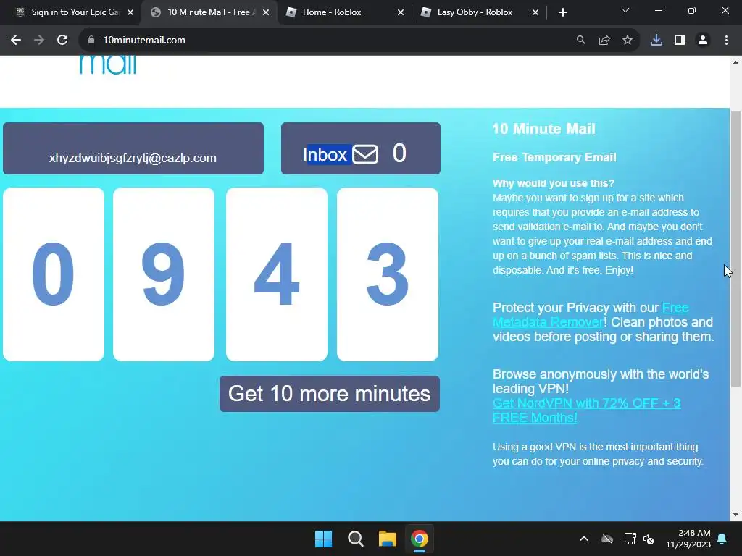Open the clock showing 2:48 AM
The height and width of the screenshot is (556, 742).
pyautogui.click(x=688, y=539)
